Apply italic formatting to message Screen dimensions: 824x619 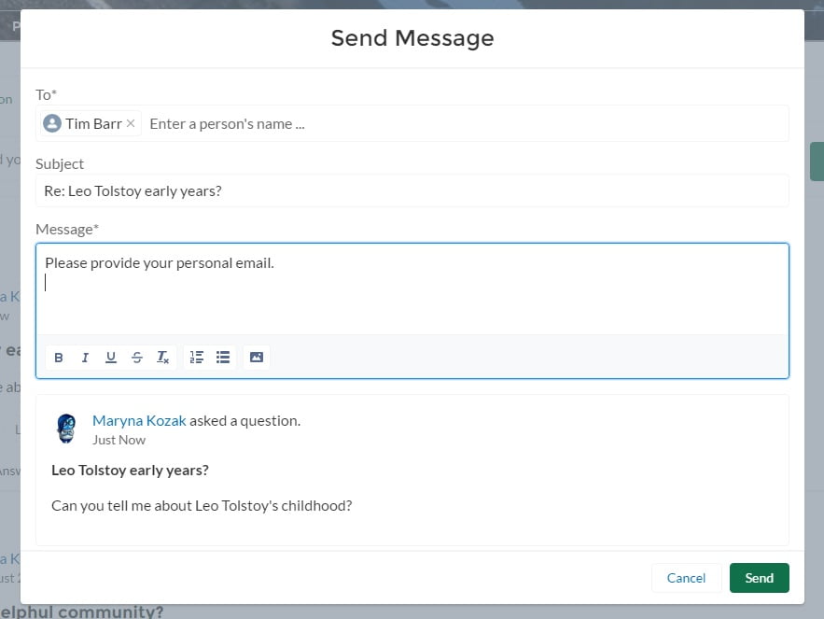click(85, 358)
